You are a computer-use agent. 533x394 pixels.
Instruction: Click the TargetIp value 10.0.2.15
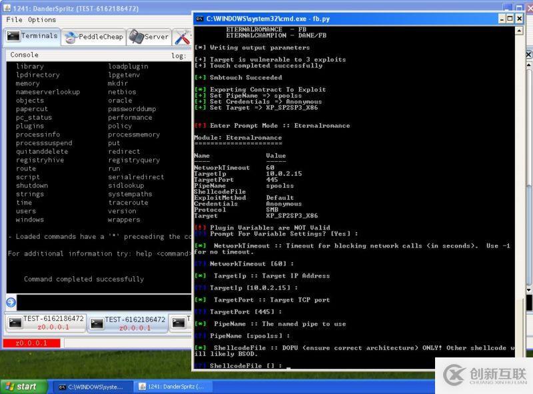284,174
